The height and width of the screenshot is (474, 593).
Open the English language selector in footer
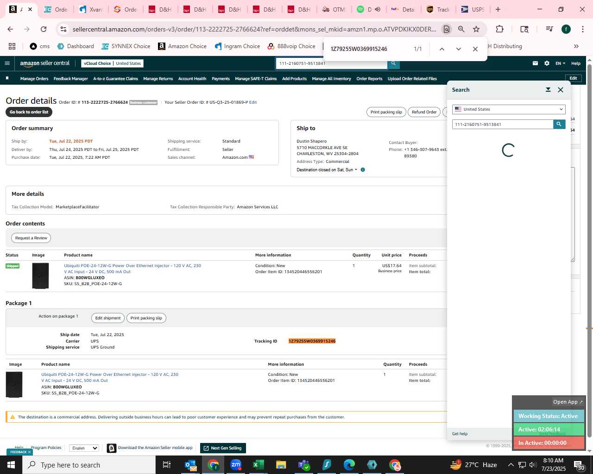84,448
